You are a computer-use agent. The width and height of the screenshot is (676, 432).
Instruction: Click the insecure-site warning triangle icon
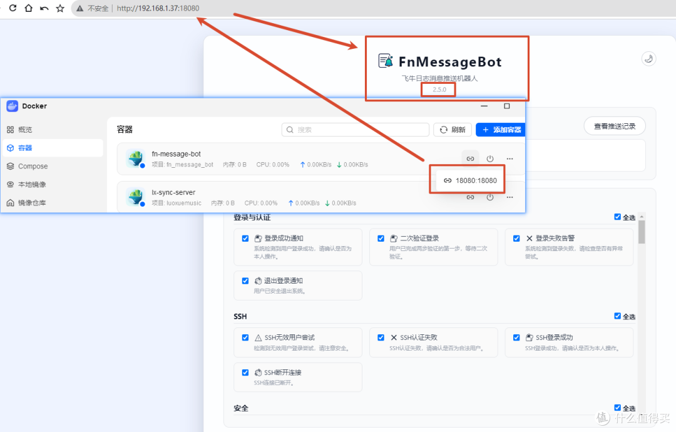point(79,8)
